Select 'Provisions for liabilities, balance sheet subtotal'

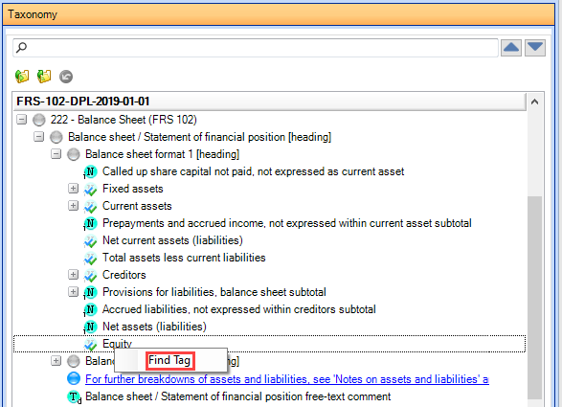[214, 292]
